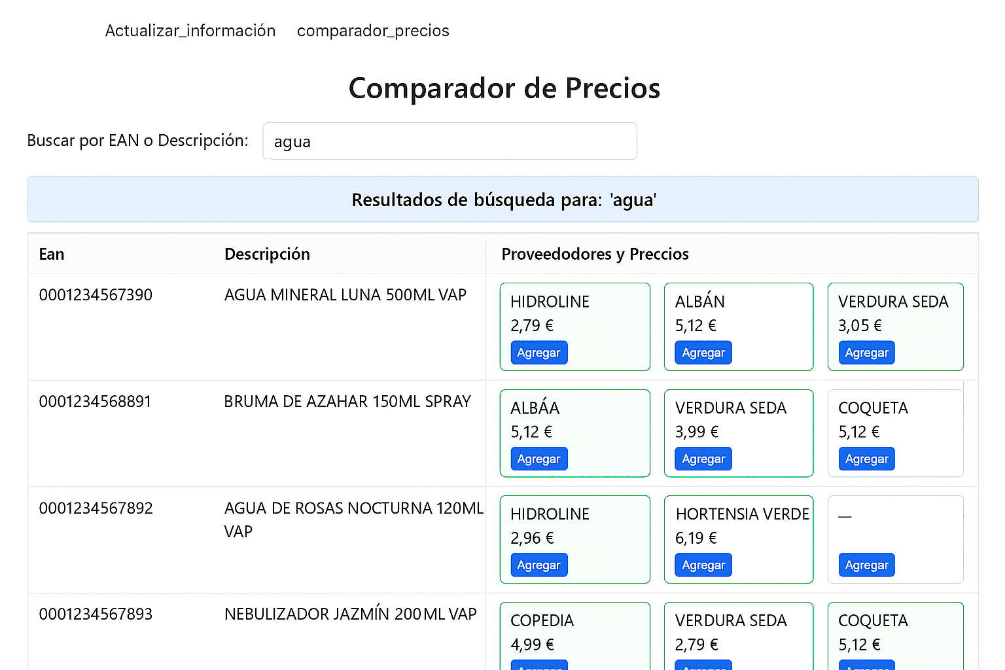Viewport: 1005px width, 670px height.
Task: Open the comparador_precios menu item
Action: coord(373,31)
